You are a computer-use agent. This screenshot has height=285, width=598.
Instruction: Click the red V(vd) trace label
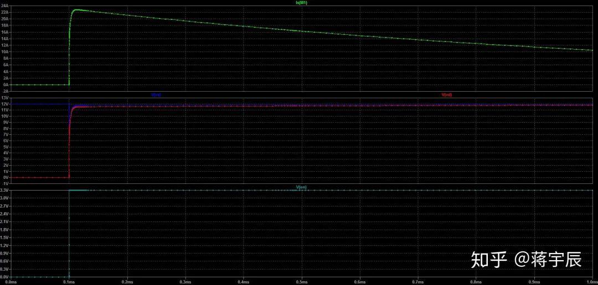coord(447,95)
